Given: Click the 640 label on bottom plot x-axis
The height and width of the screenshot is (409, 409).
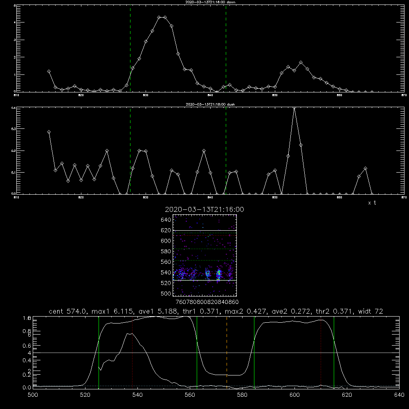Looking at the screenshot, I should [399, 395].
